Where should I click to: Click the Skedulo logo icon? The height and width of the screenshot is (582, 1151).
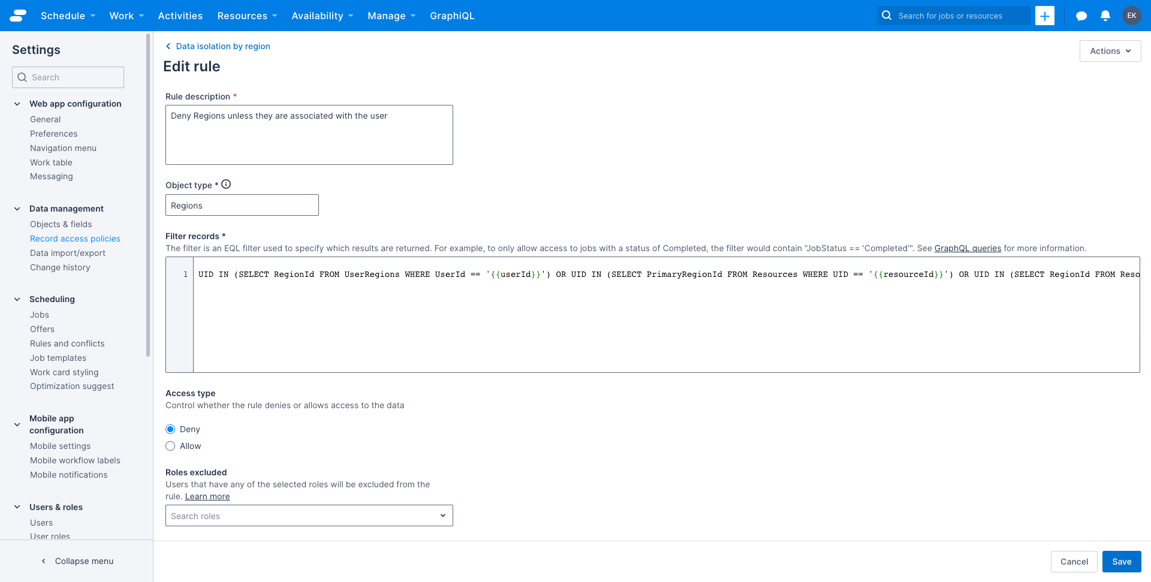[18, 16]
